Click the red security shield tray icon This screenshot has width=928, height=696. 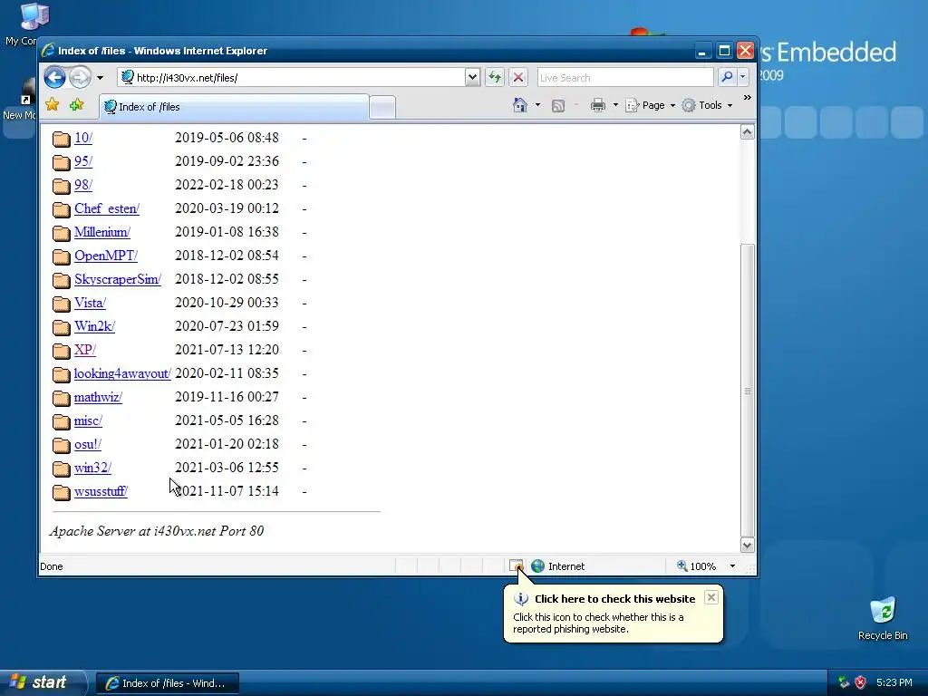pos(861,682)
